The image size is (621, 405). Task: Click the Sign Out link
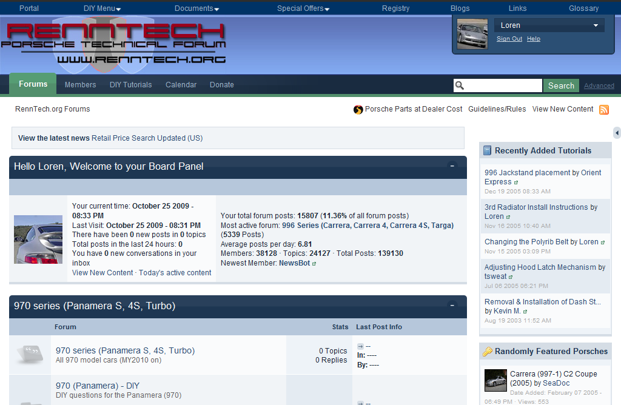509,38
